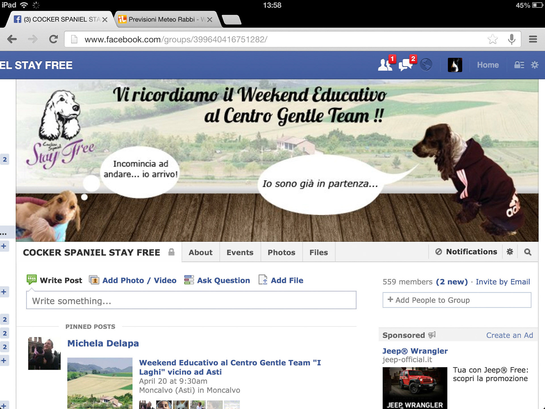Toggle group Notifications button
This screenshot has height=409, width=545.
click(x=466, y=252)
